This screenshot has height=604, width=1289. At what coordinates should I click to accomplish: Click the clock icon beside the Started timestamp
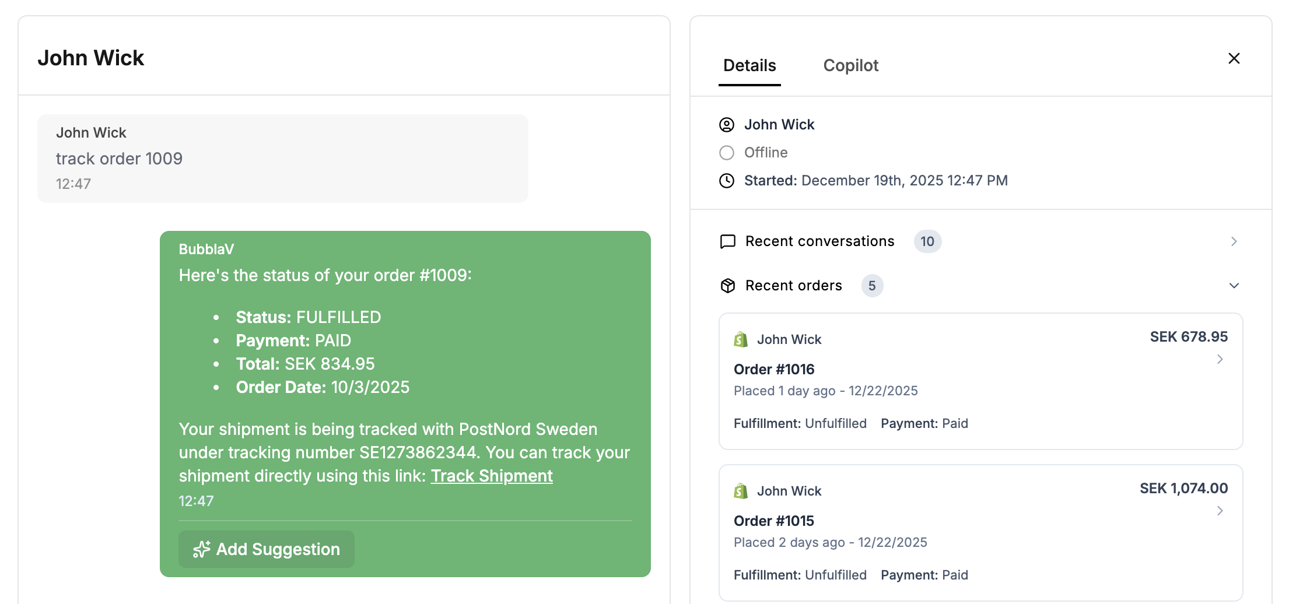[726, 181]
